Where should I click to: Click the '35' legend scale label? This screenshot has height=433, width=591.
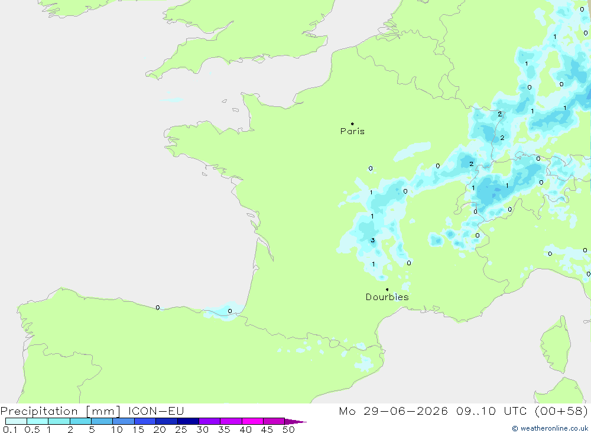(224, 429)
